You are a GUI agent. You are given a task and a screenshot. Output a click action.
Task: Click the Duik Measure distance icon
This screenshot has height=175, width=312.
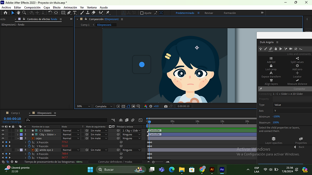click(x=297, y=80)
